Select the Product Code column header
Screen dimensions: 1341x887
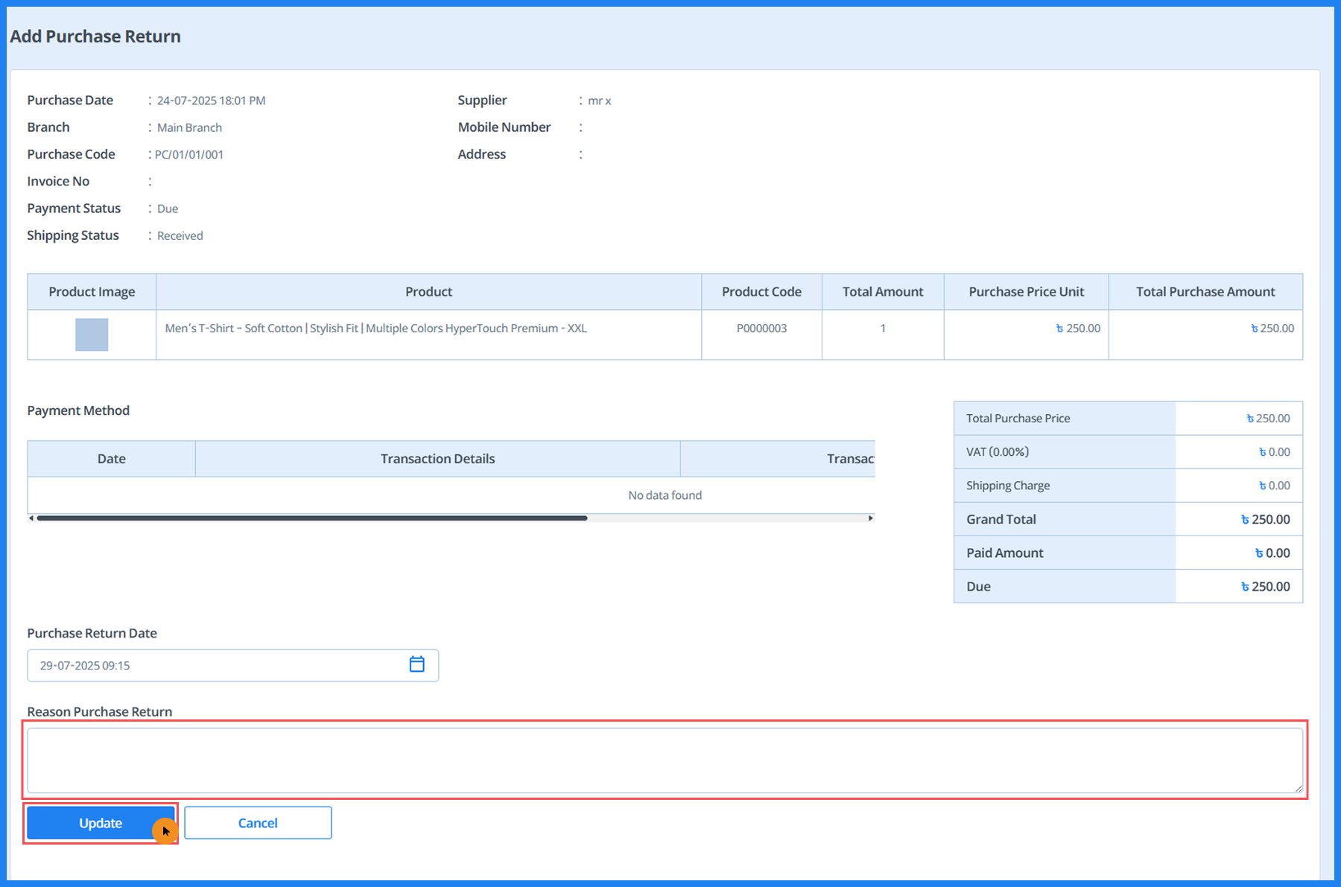click(761, 292)
